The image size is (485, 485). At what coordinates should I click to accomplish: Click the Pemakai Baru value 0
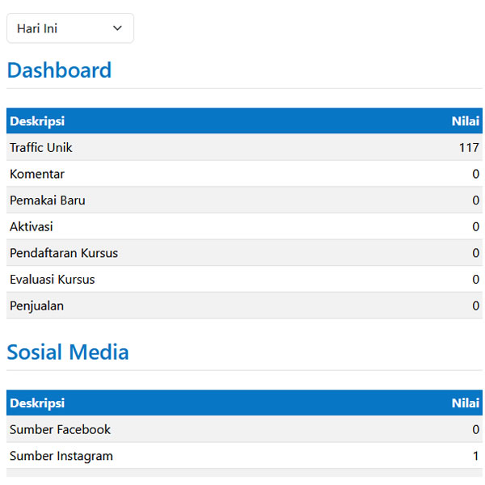click(476, 200)
